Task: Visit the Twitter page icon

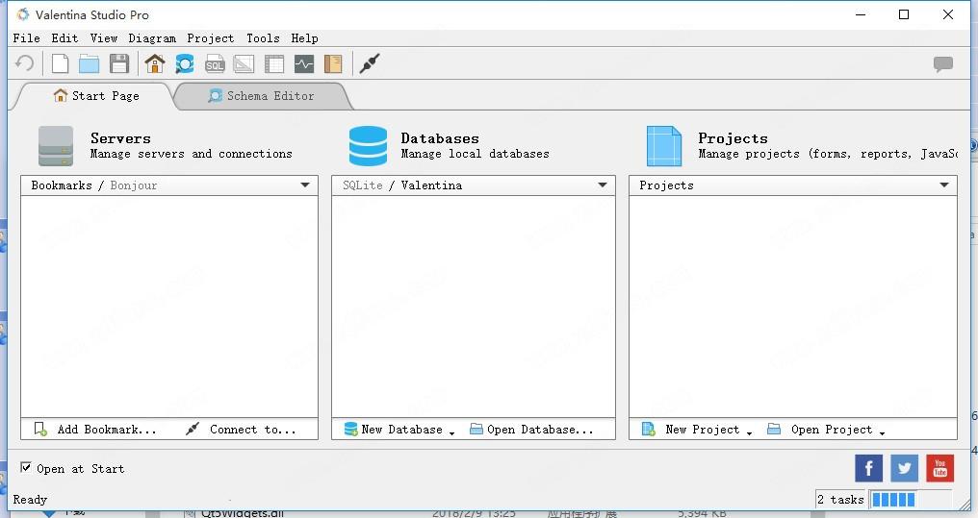Action: click(x=905, y=468)
